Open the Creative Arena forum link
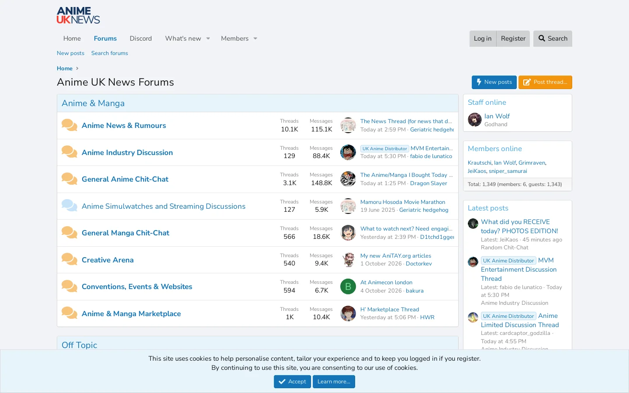The image size is (629, 393). (x=107, y=260)
